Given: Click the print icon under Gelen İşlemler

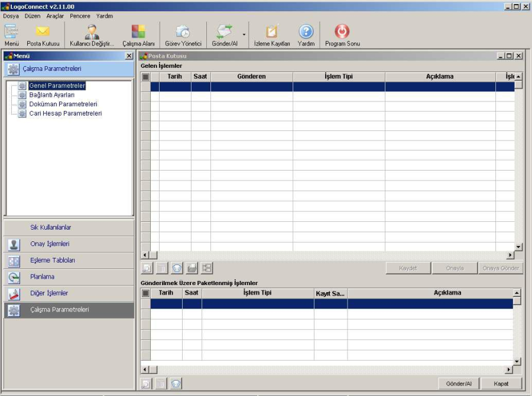Looking at the screenshot, I should [x=192, y=269].
